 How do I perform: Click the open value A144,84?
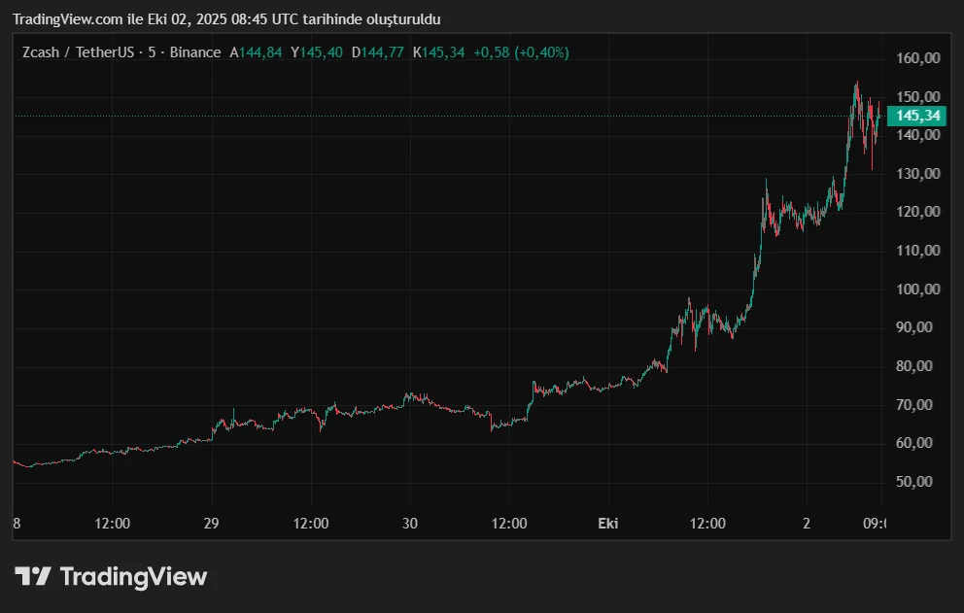[256, 52]
